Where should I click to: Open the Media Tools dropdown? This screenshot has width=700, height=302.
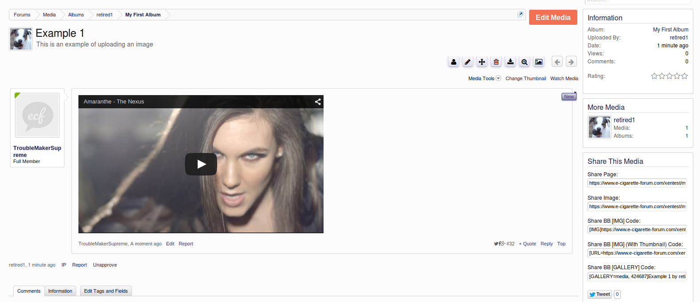click(484, 78)
